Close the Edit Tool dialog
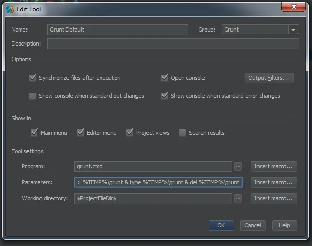Viewport: 312px width, 246px height. (293, 7)
